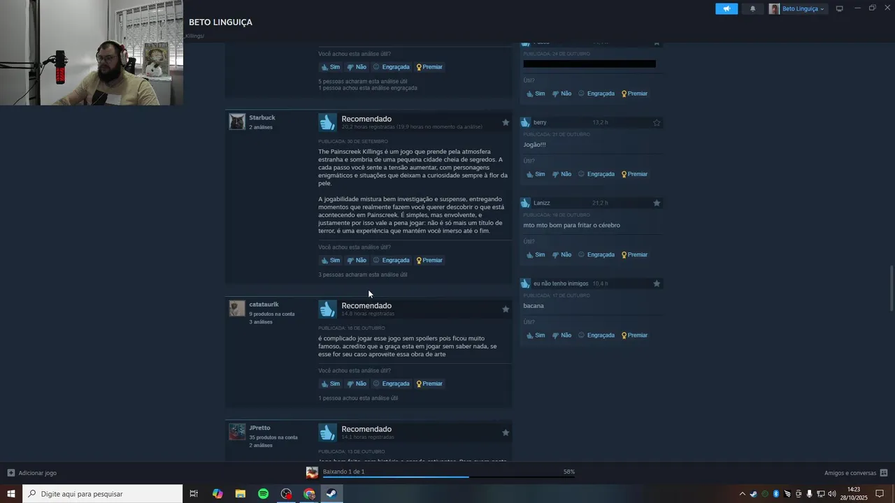Viewport: 895px width, 503px height.
Task: Launch Copilot from the taskbar
Action: [x=217, y=494]
